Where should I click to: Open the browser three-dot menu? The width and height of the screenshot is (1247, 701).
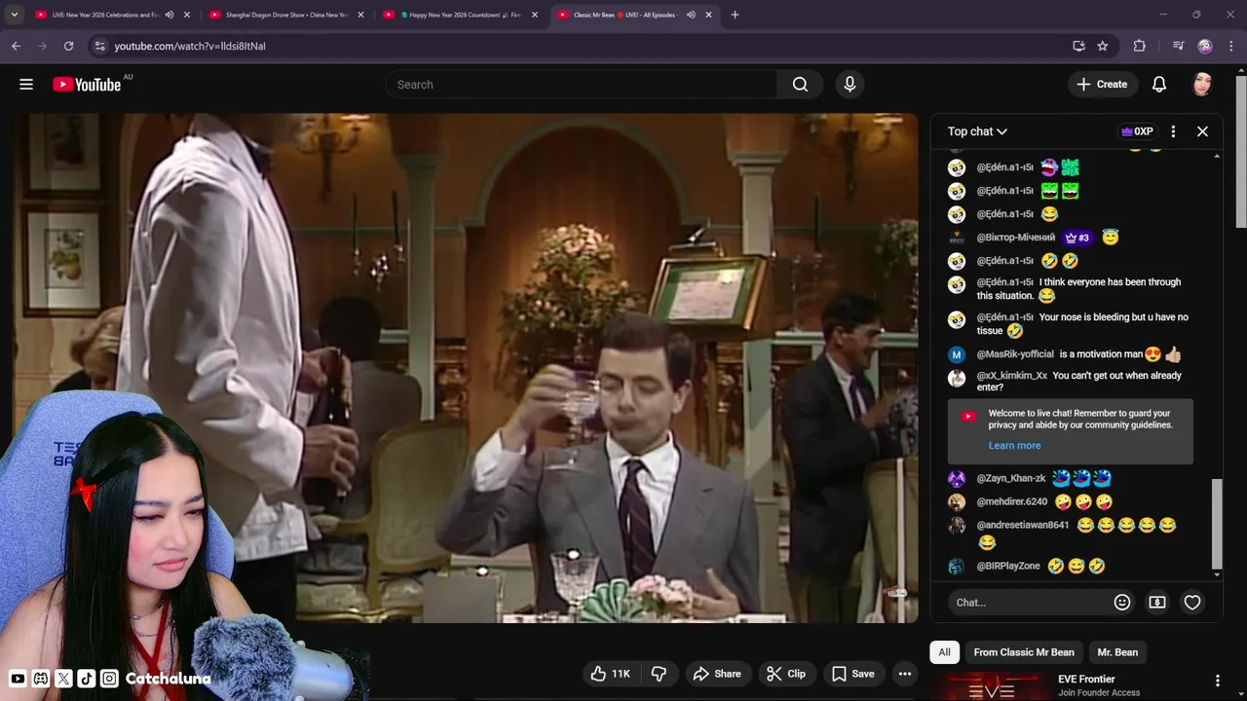[x=1231, y=46]
